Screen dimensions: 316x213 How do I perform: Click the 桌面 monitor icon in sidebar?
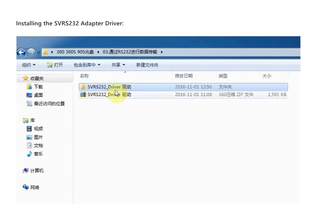pos(29,95)
